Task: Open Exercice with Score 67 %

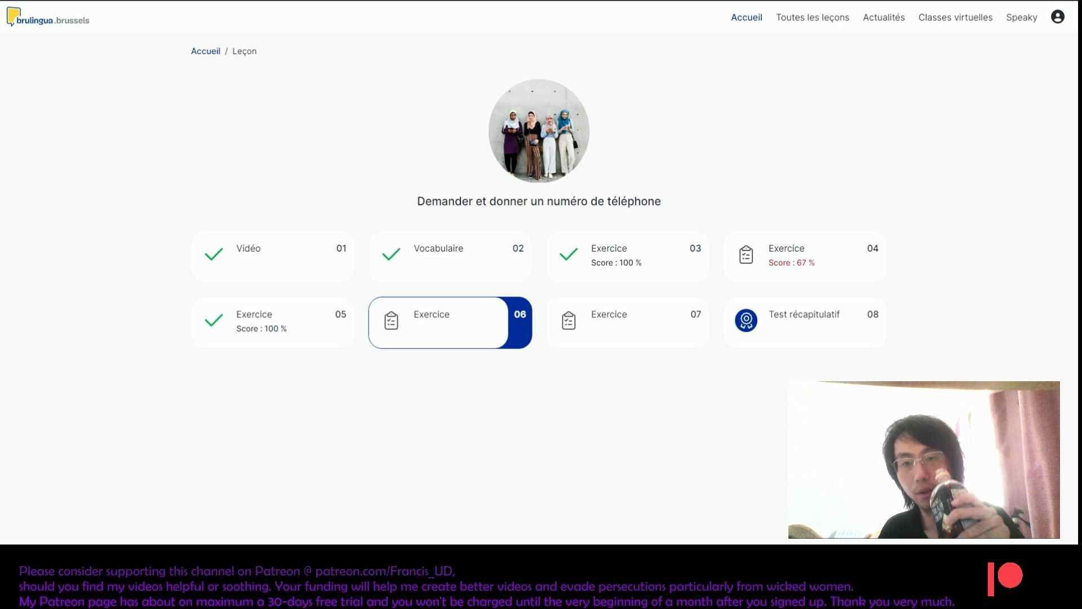Action: tap(805, 257)
